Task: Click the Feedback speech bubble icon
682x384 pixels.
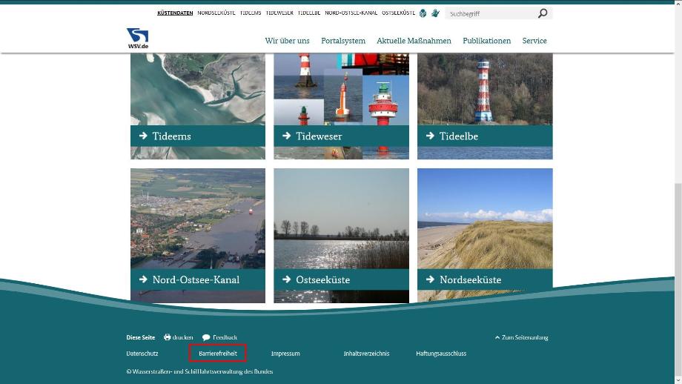Action: point(206,337)
